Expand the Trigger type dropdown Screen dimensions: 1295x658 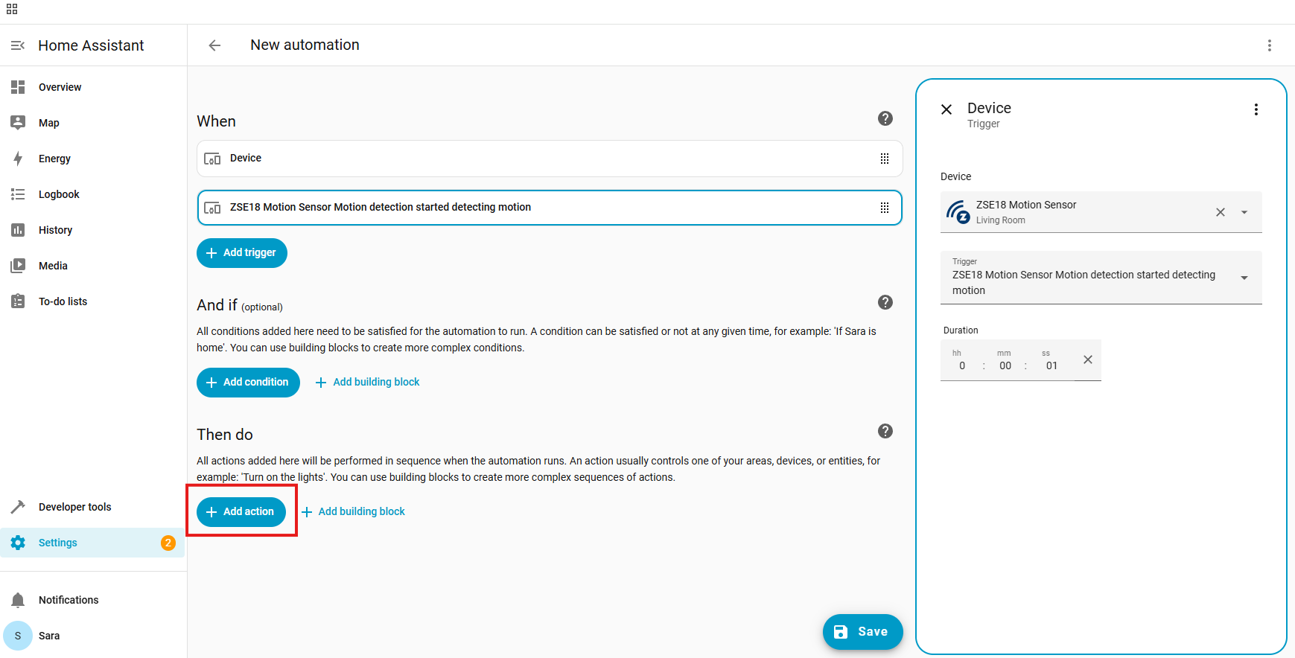coord(1244,278)
